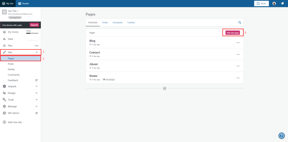Viewport: 288px width, 142px height.
Task: Click the Stats label in sidebar
Action: [10, 39]
